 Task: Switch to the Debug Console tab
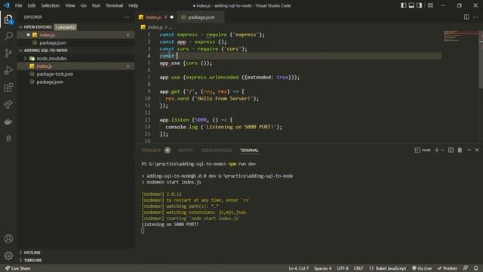[x=217, y=150]
